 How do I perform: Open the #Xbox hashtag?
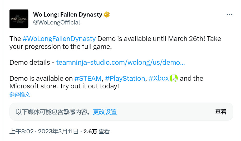pos(159,78)
